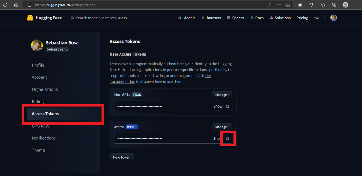
Task: Click the Sebastian Sosa name text
Action: tap(62, 42)
